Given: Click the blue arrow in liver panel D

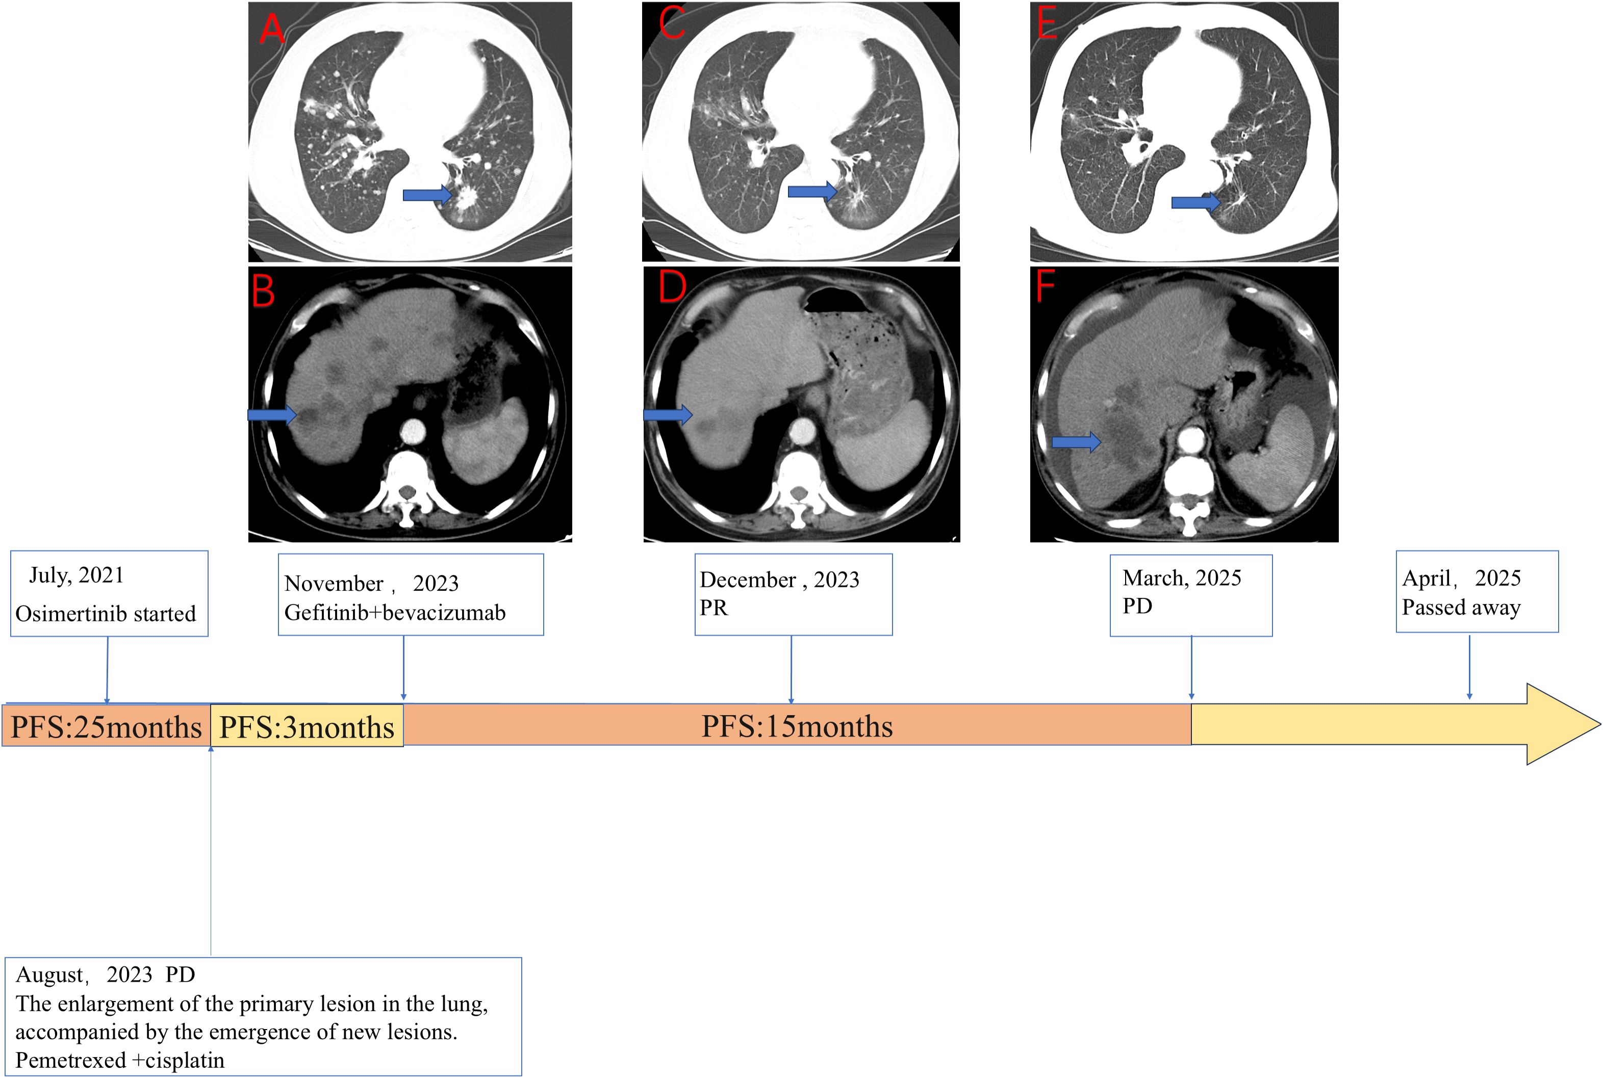Looking at the screenshot, I should click(x=667, y=414).
